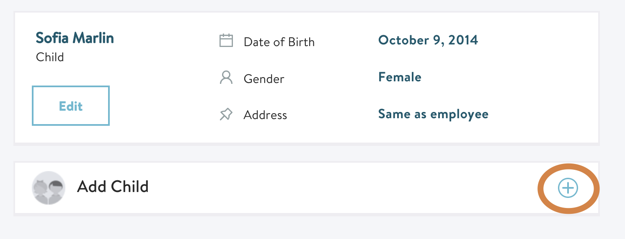Image resolution: width=625 pixels, height=239 pixels.
Task: Click the Address field label
Action: [265, 115]
